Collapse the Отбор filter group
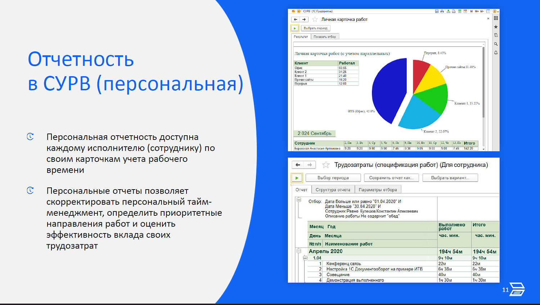Viewport: 540px width, 305px height. click(x=299, y=200)
